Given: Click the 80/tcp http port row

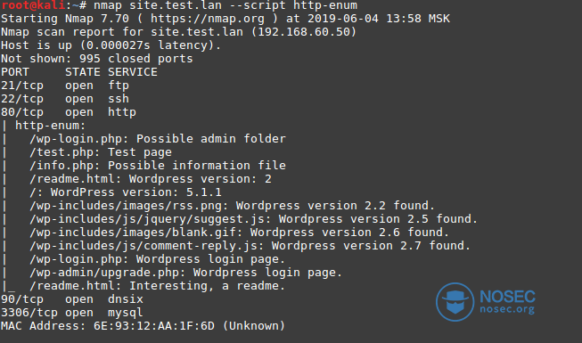Looking at the screenshot, I should point(69,112).
